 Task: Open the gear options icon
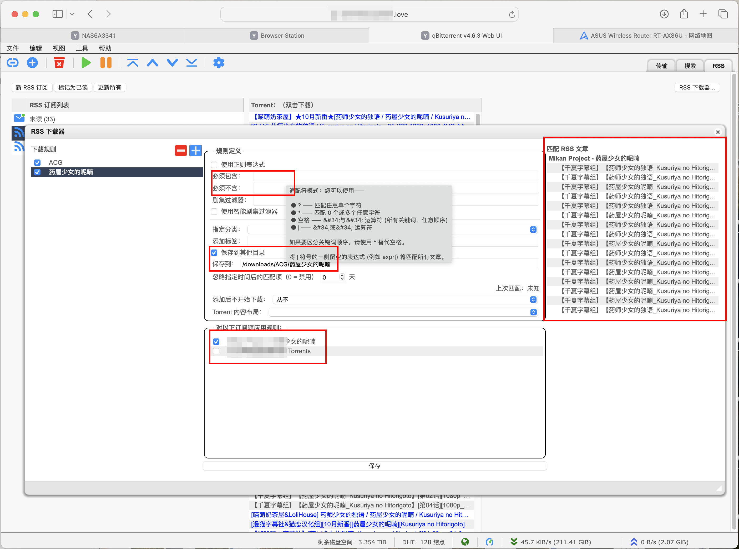point(219,62)
